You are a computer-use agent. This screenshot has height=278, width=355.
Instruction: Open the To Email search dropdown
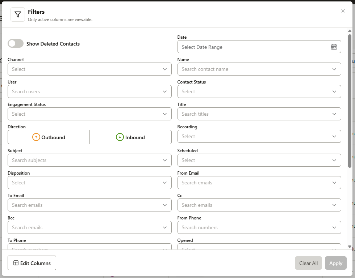point(89,205)
